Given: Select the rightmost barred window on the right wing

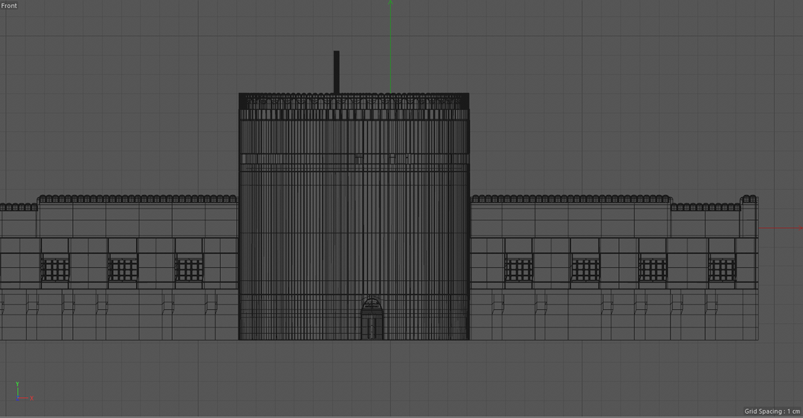Looking at the screenshot, I should 721,270.
